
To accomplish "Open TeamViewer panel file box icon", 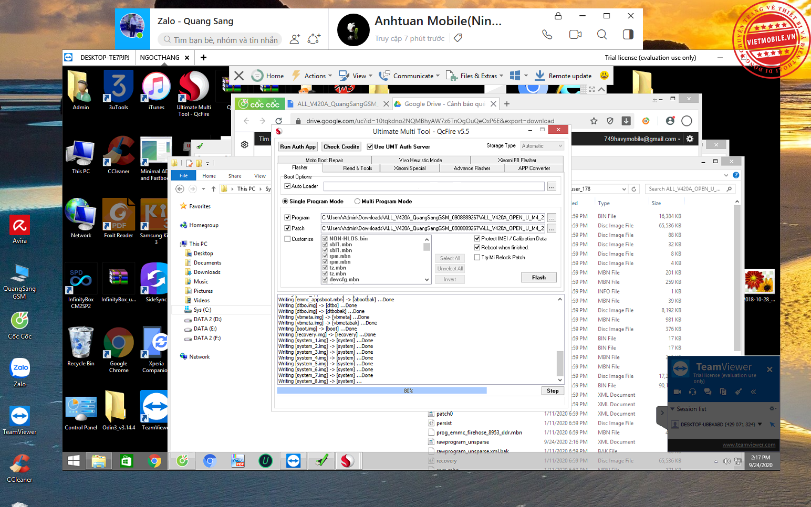I will [x=723, y=392].
